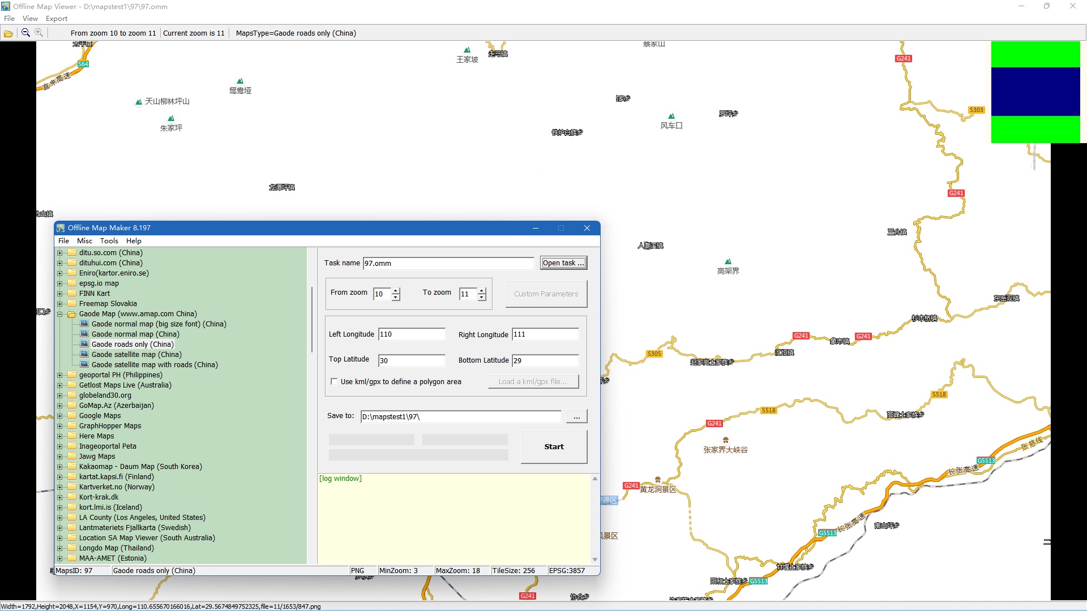
Task: Increase the To zoom spinner value
Action: [482, 291]
